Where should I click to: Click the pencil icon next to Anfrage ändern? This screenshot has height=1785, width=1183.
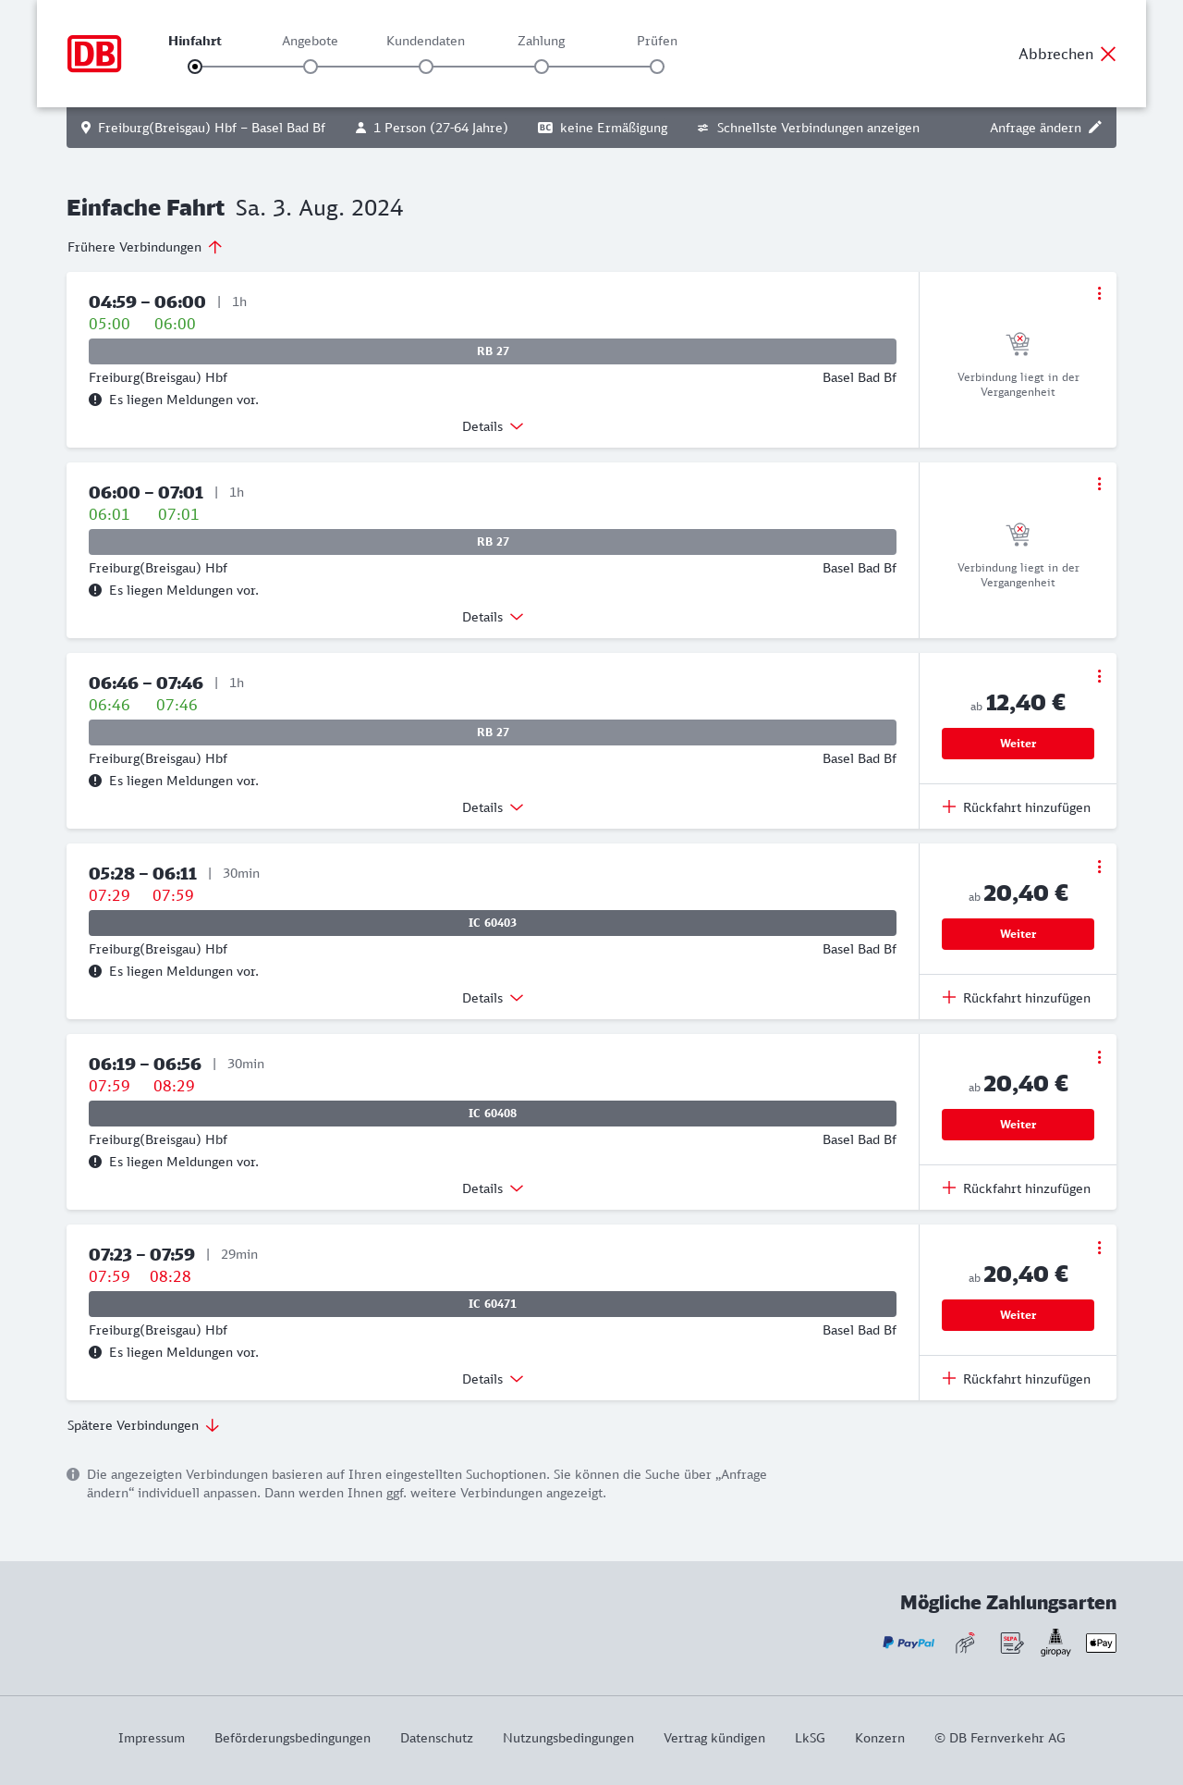pos(1095,128)
